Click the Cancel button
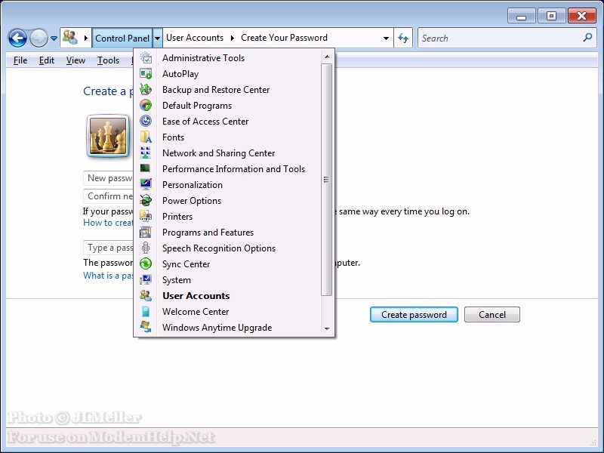The height and width of the screenshot is (453, 604). [x=492, y=314]
